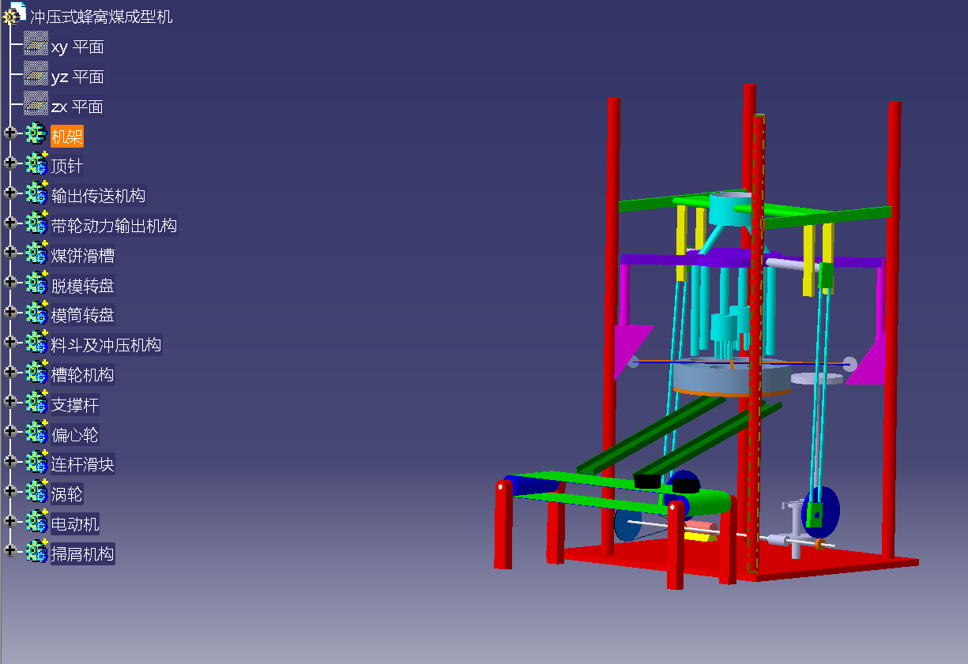
Task: Click the 掃屑机构 component icon
Action: pyautogui.click(x=36, y=551)
